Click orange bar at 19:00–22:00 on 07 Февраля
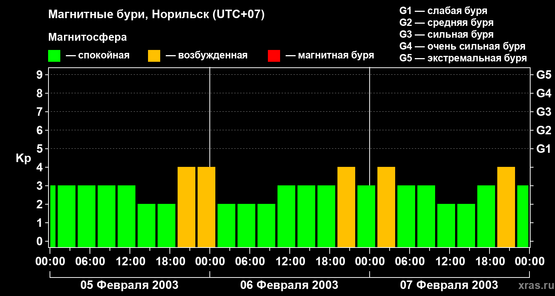The height and width of the screenshot is (296, 555). pos(506,207)
